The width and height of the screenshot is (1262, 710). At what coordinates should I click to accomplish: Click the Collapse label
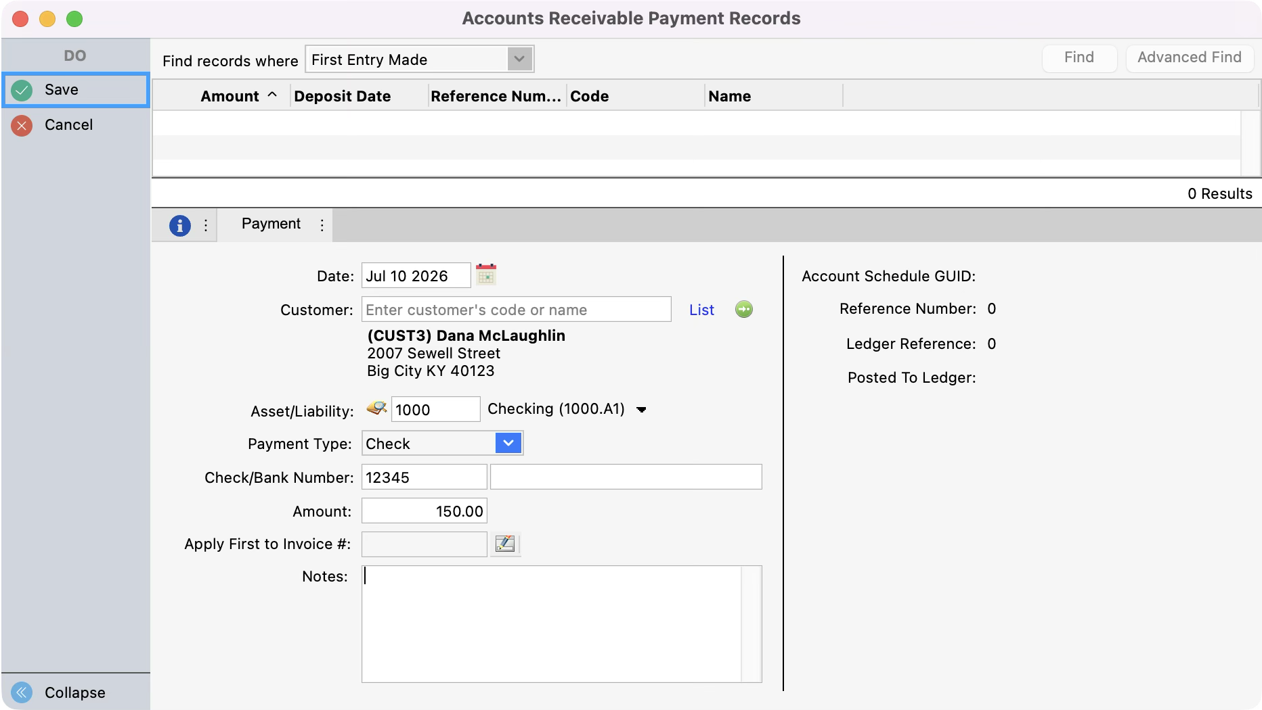point(75,693)
